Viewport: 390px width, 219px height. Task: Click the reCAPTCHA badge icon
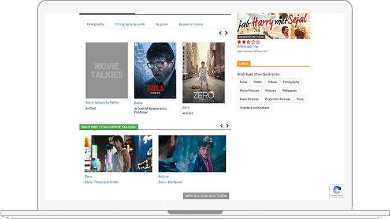pyautogui.click(x=337, y=191)
